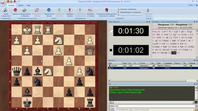
Task: Click the icon right of the style dropdown
Action: click(197, 5)
